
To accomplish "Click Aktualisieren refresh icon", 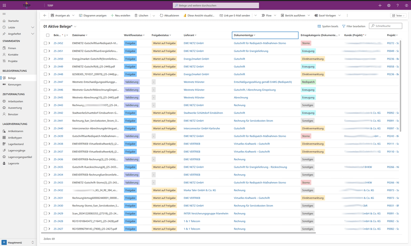I will [162, 15].
